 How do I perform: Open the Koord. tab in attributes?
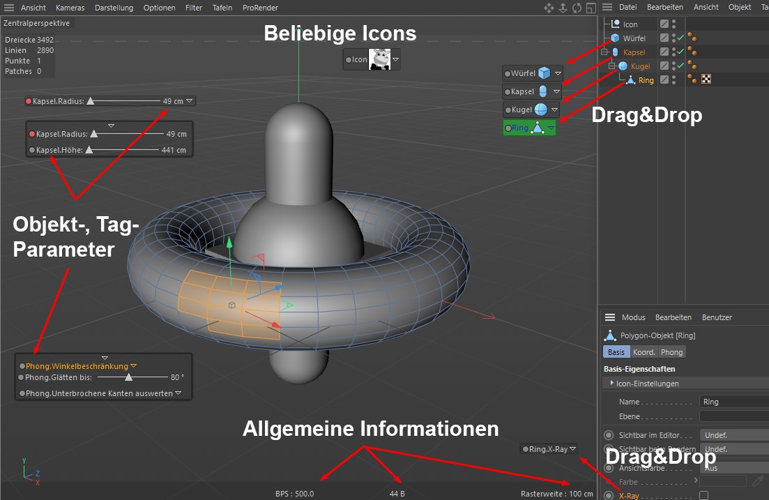(644, 352)
